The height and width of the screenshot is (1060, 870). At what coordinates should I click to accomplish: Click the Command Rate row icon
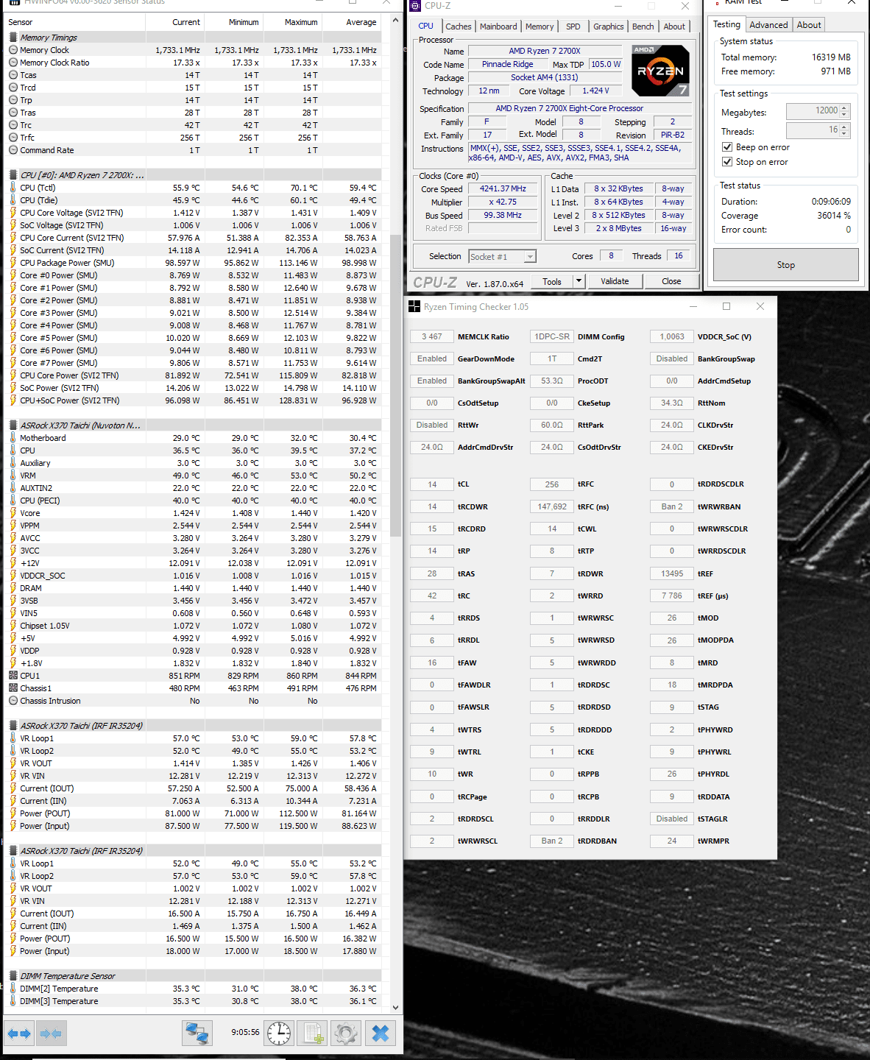click(x=13, y=150)
